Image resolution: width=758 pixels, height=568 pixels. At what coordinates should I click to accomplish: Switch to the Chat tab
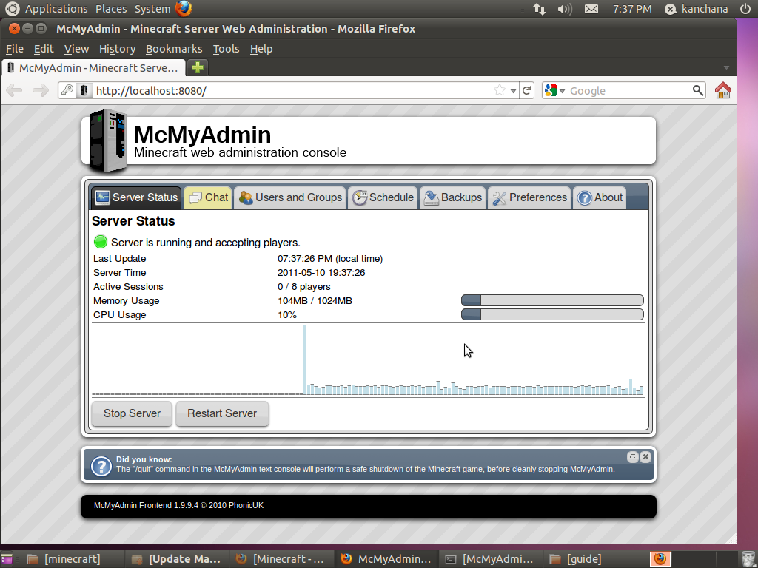[208, 197]
